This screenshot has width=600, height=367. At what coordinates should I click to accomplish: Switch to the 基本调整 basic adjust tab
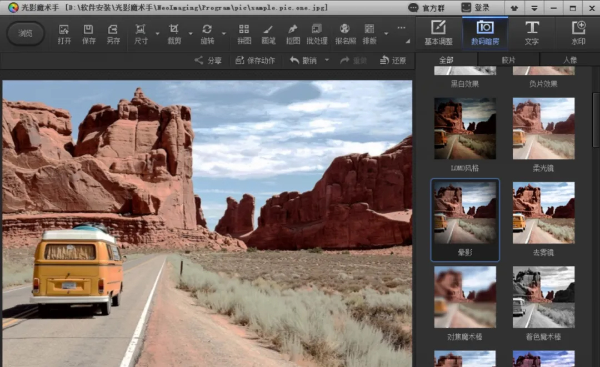pyautogui.click(x=438, y=33)
